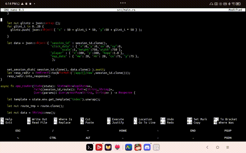Select nano's Replace shortcut
Image resolution: width=246 pixels, height=153 pixels.
(x=62, y=122)
